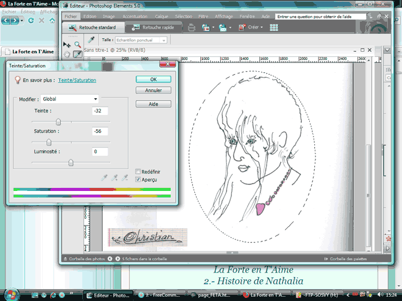Click the Annuler button

(x=153, y=90)
